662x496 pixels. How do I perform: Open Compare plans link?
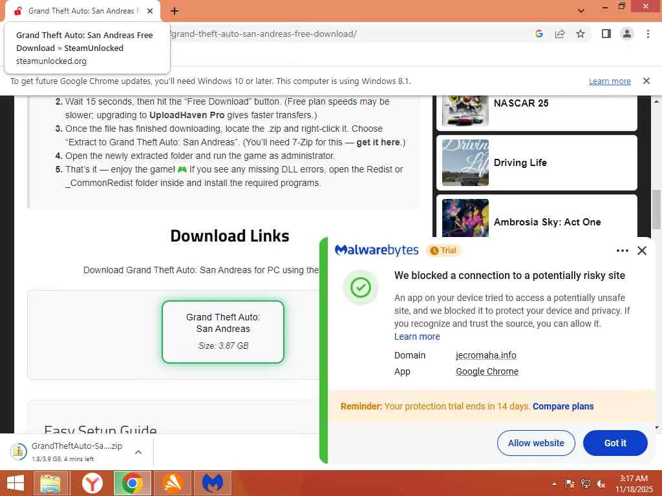[563, 406]
